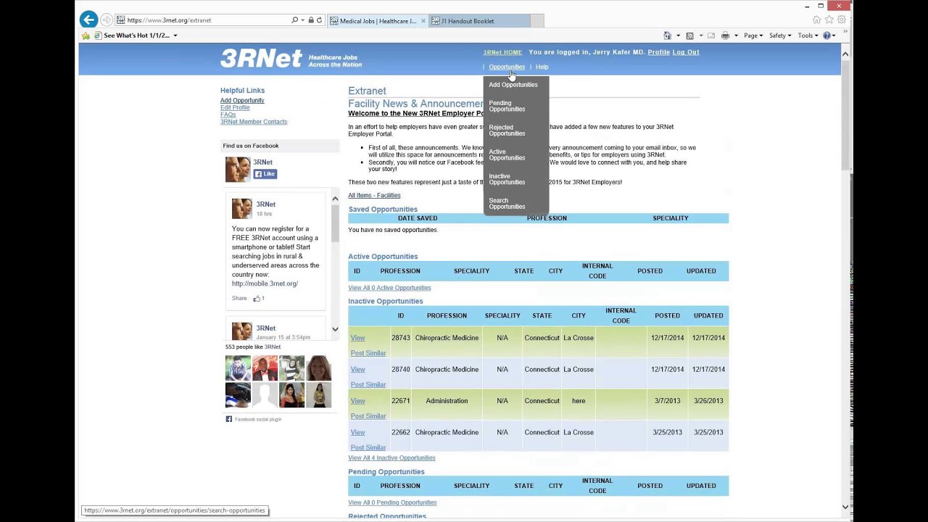Click the RSS feeds icon in command bar
This screenshot has height=522, width=928.
point(689,36)
